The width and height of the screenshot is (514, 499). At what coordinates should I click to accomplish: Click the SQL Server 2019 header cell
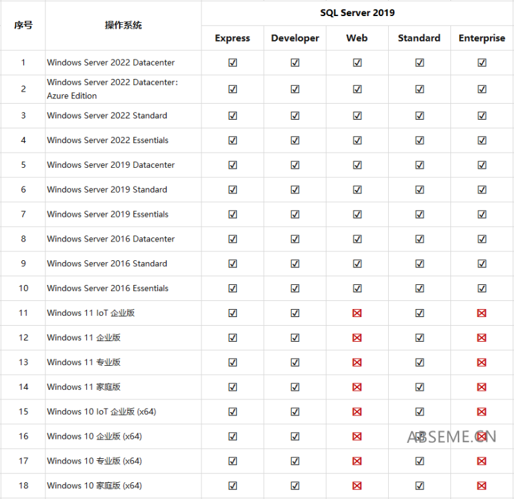tap(357, 13)
